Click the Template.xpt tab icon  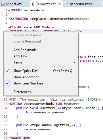click(x=33, y=4)
